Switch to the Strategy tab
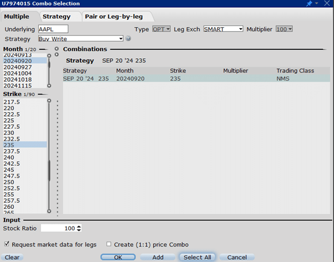The image size is (334, 262). pos(57,17)
